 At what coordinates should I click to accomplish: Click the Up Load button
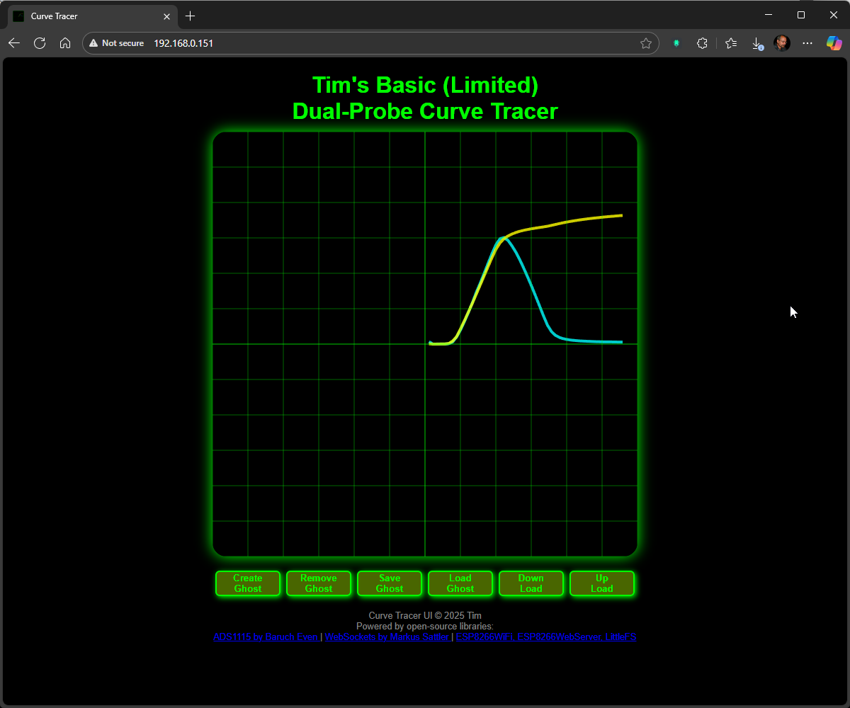602,583
